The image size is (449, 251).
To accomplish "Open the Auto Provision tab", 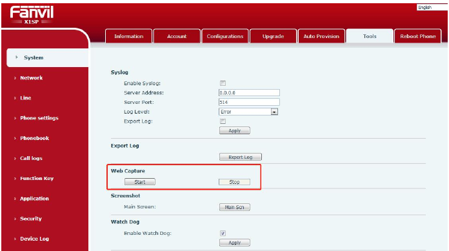I will point(321,36).
